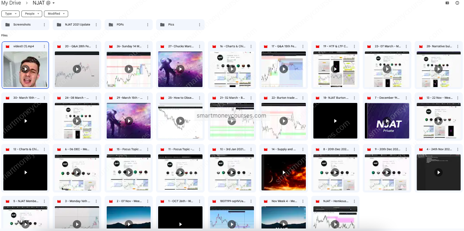
Task: Open three-dot menu for PDFs folder
Action: coord(147,25)
